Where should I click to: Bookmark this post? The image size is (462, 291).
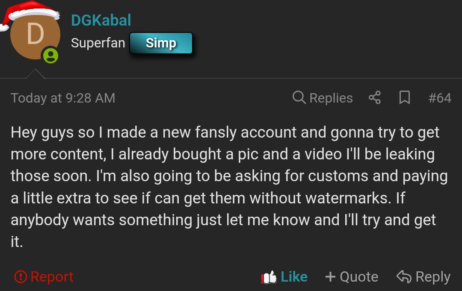pyautogui.click(x=404, y=98)
